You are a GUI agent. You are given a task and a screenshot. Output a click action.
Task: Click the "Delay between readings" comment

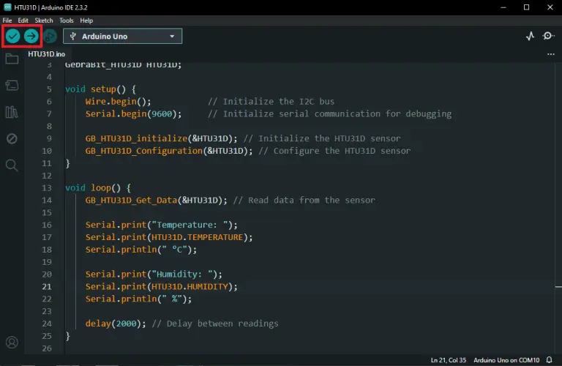215,324
